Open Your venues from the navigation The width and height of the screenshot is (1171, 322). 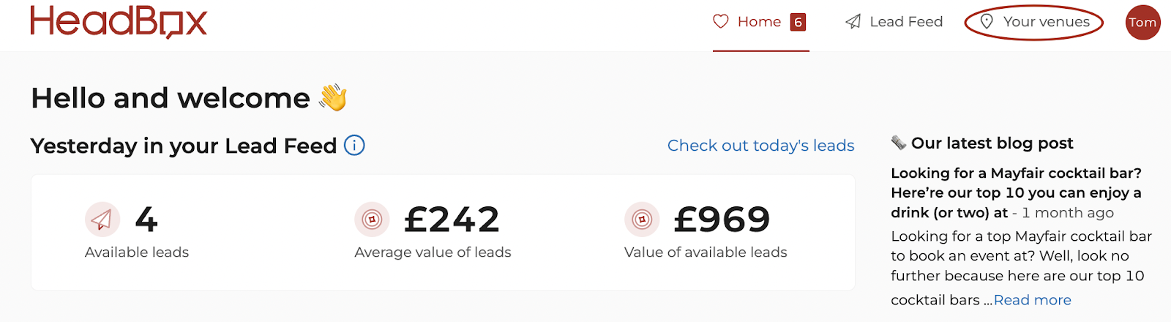pos(1034,22)
